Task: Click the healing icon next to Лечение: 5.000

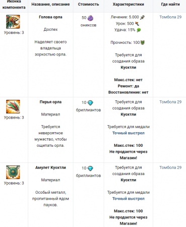Action: click(x=142, y=17)
